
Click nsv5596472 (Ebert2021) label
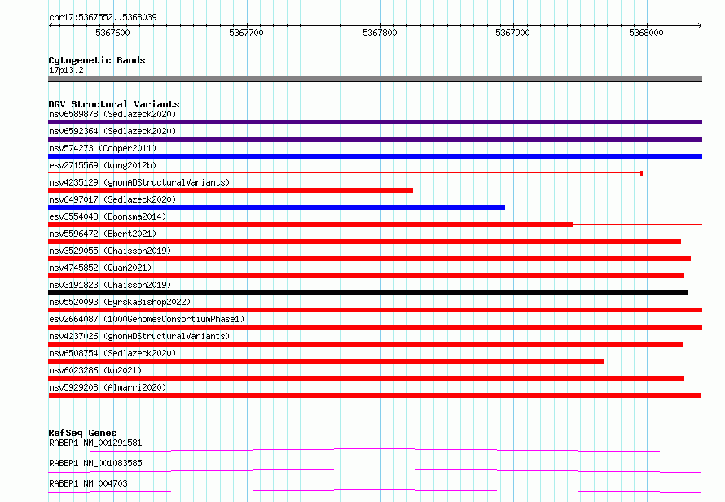pos(103,234)
